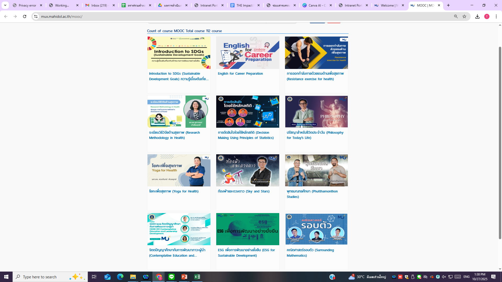Open Yoga for Health course link
The width and height of the screenshot is (502, 282).
pyautogui.click(x=174, y=191)
